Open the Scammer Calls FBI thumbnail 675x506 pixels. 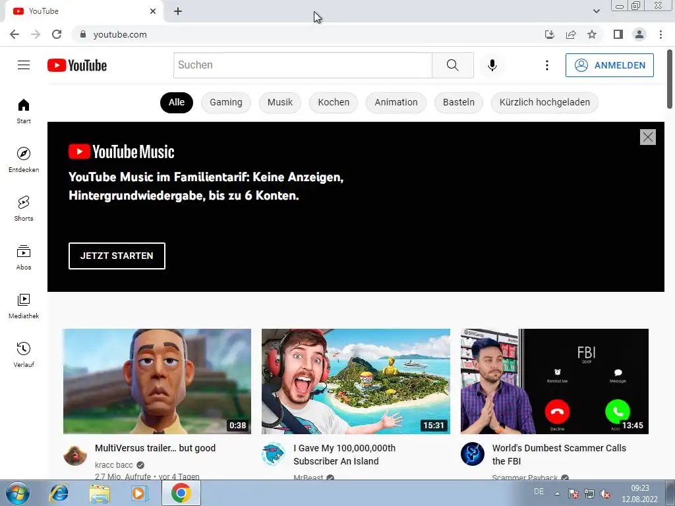pyautogui.click(x=554, y=381)
